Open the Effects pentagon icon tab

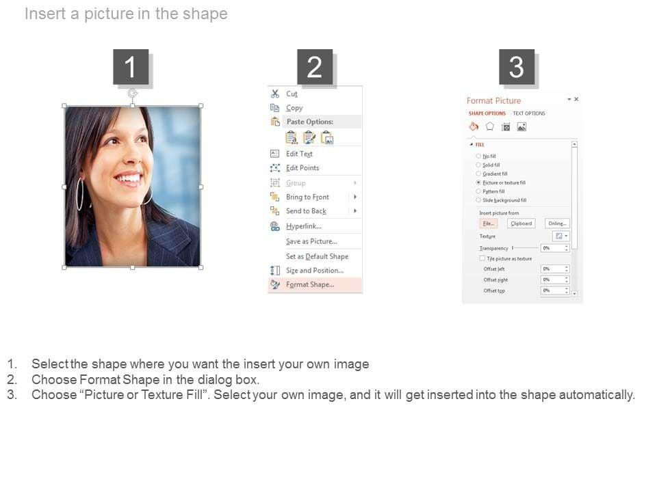tap(490, 127)
